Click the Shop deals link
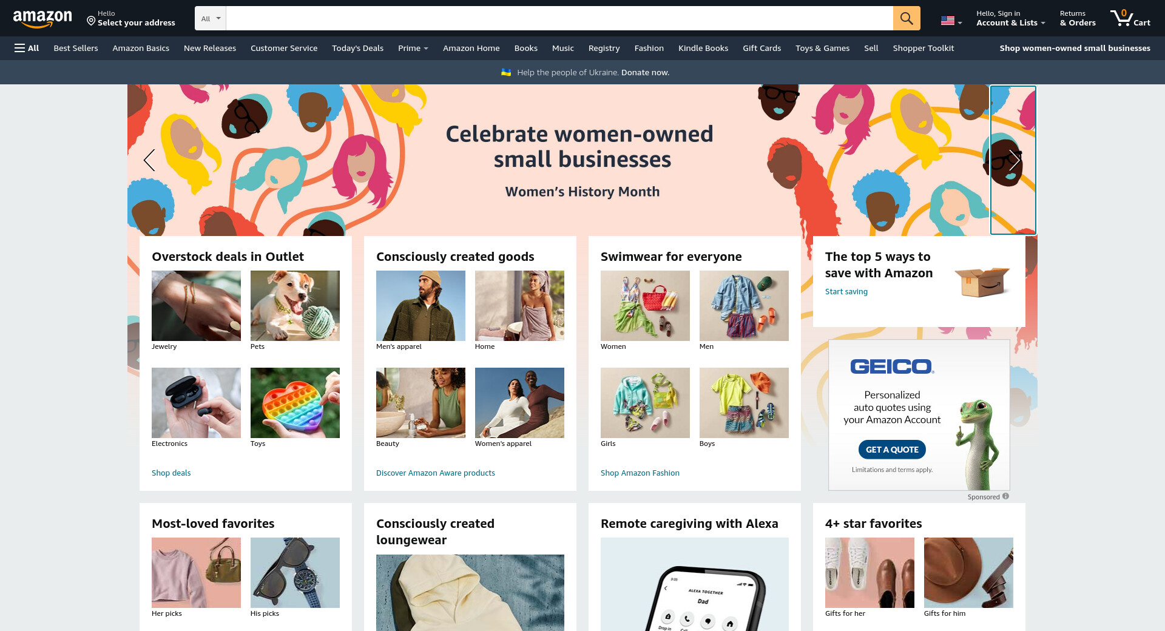Viewport: 1165px width, 631px height. pos(171,473)
